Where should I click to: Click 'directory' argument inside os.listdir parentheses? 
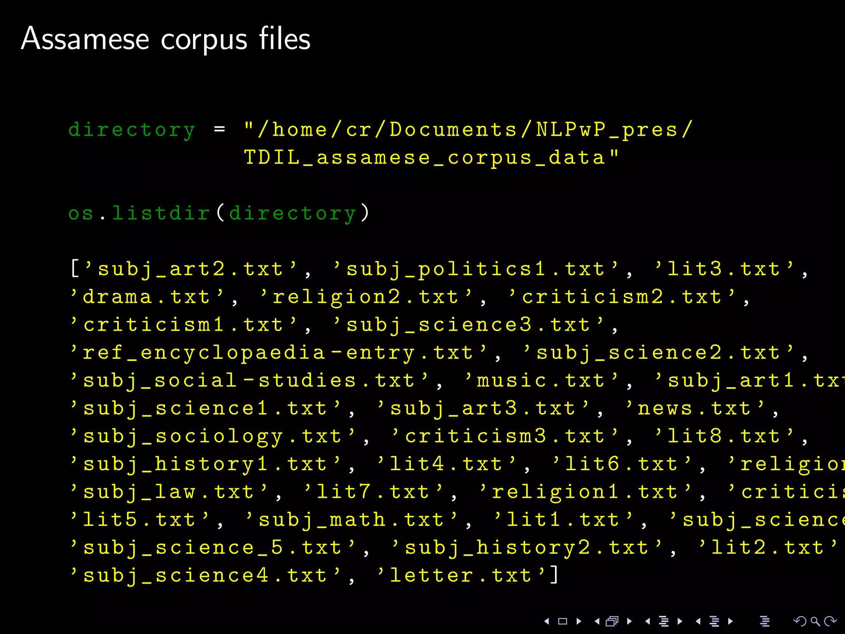pos(292,214)
